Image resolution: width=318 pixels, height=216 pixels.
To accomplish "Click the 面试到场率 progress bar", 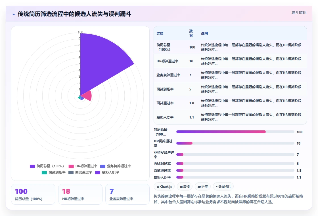I will (x=235, y=164).
